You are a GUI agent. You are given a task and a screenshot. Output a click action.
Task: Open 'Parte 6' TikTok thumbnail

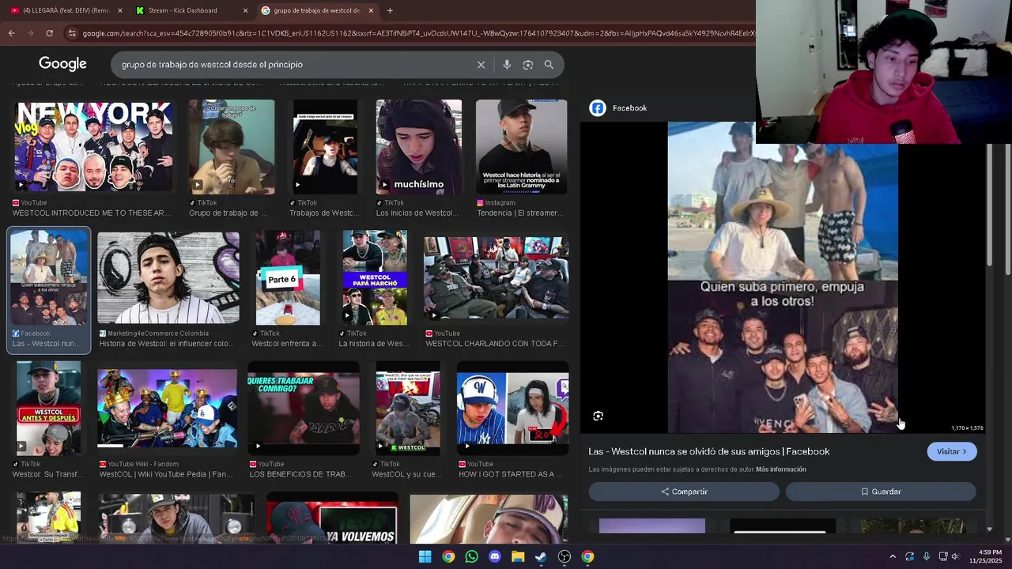click(288, 277)
